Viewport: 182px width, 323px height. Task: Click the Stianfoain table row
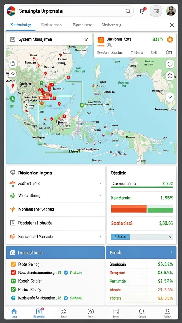141,264
